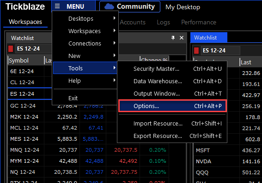
Task: Click the My Desktop label
Action: 183,7
